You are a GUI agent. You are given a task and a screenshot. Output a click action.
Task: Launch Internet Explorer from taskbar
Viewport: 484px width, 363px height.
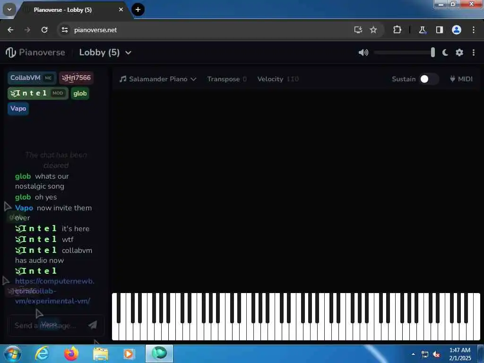(42, 354)
